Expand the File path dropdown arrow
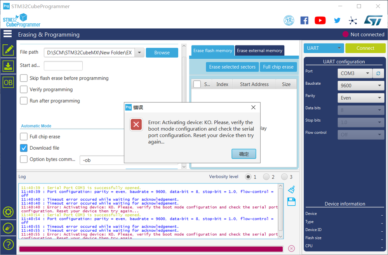 139,52
